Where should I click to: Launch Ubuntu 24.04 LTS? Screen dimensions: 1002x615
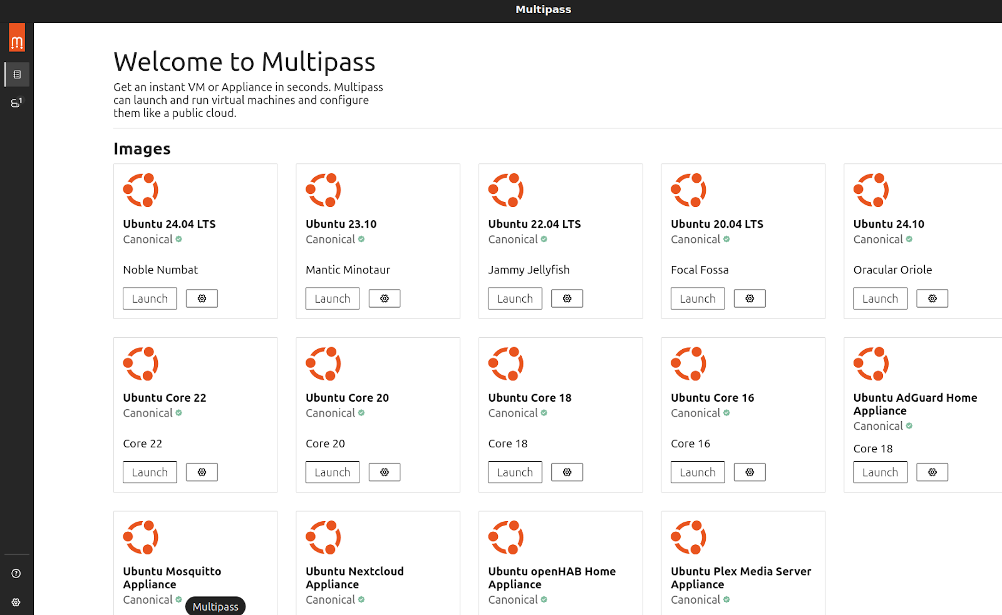(150, 298)
